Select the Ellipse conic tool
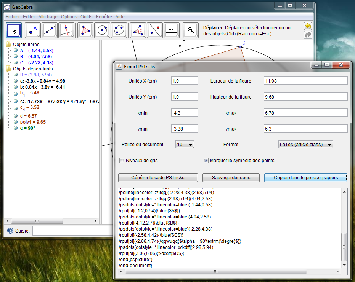 [x=119, y=30]
